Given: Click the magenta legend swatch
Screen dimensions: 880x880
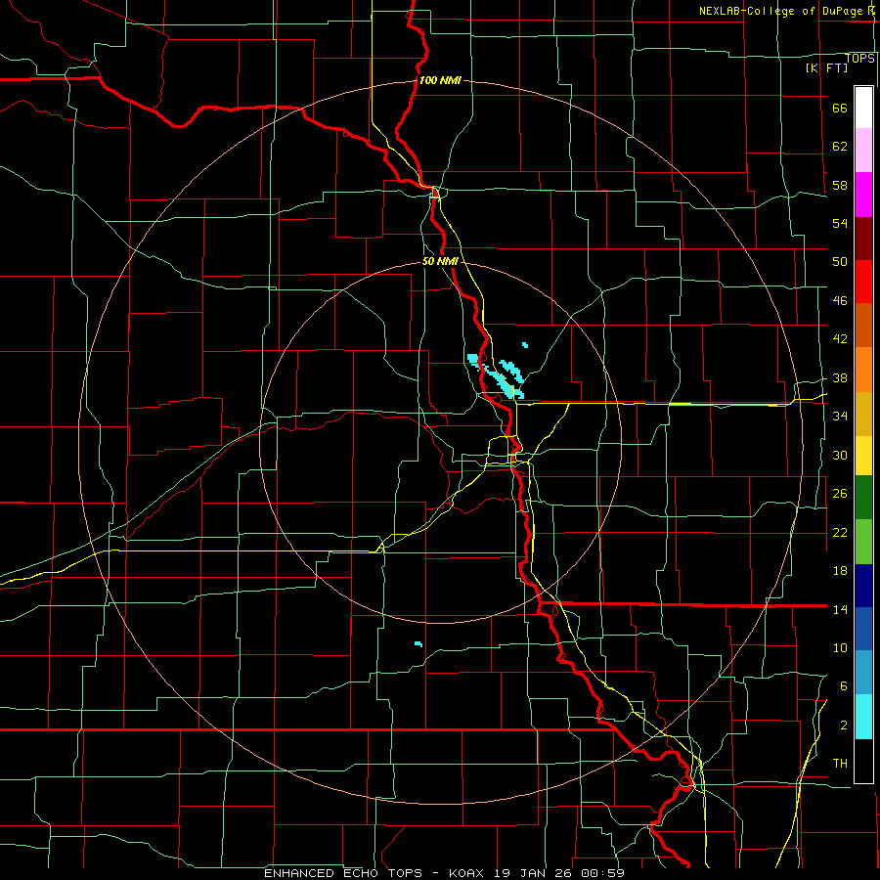Looking at the screenshot, I should [863, 195].
